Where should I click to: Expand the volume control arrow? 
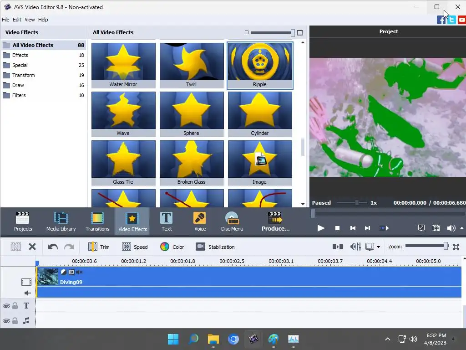click(x=462, y=228)
